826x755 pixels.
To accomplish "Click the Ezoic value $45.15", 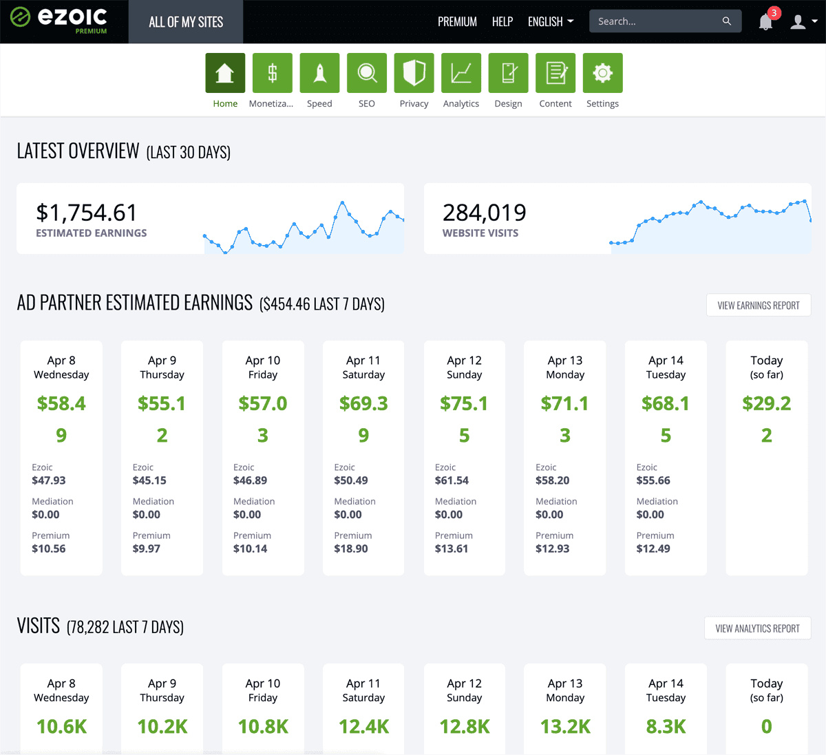I will 149,480.
